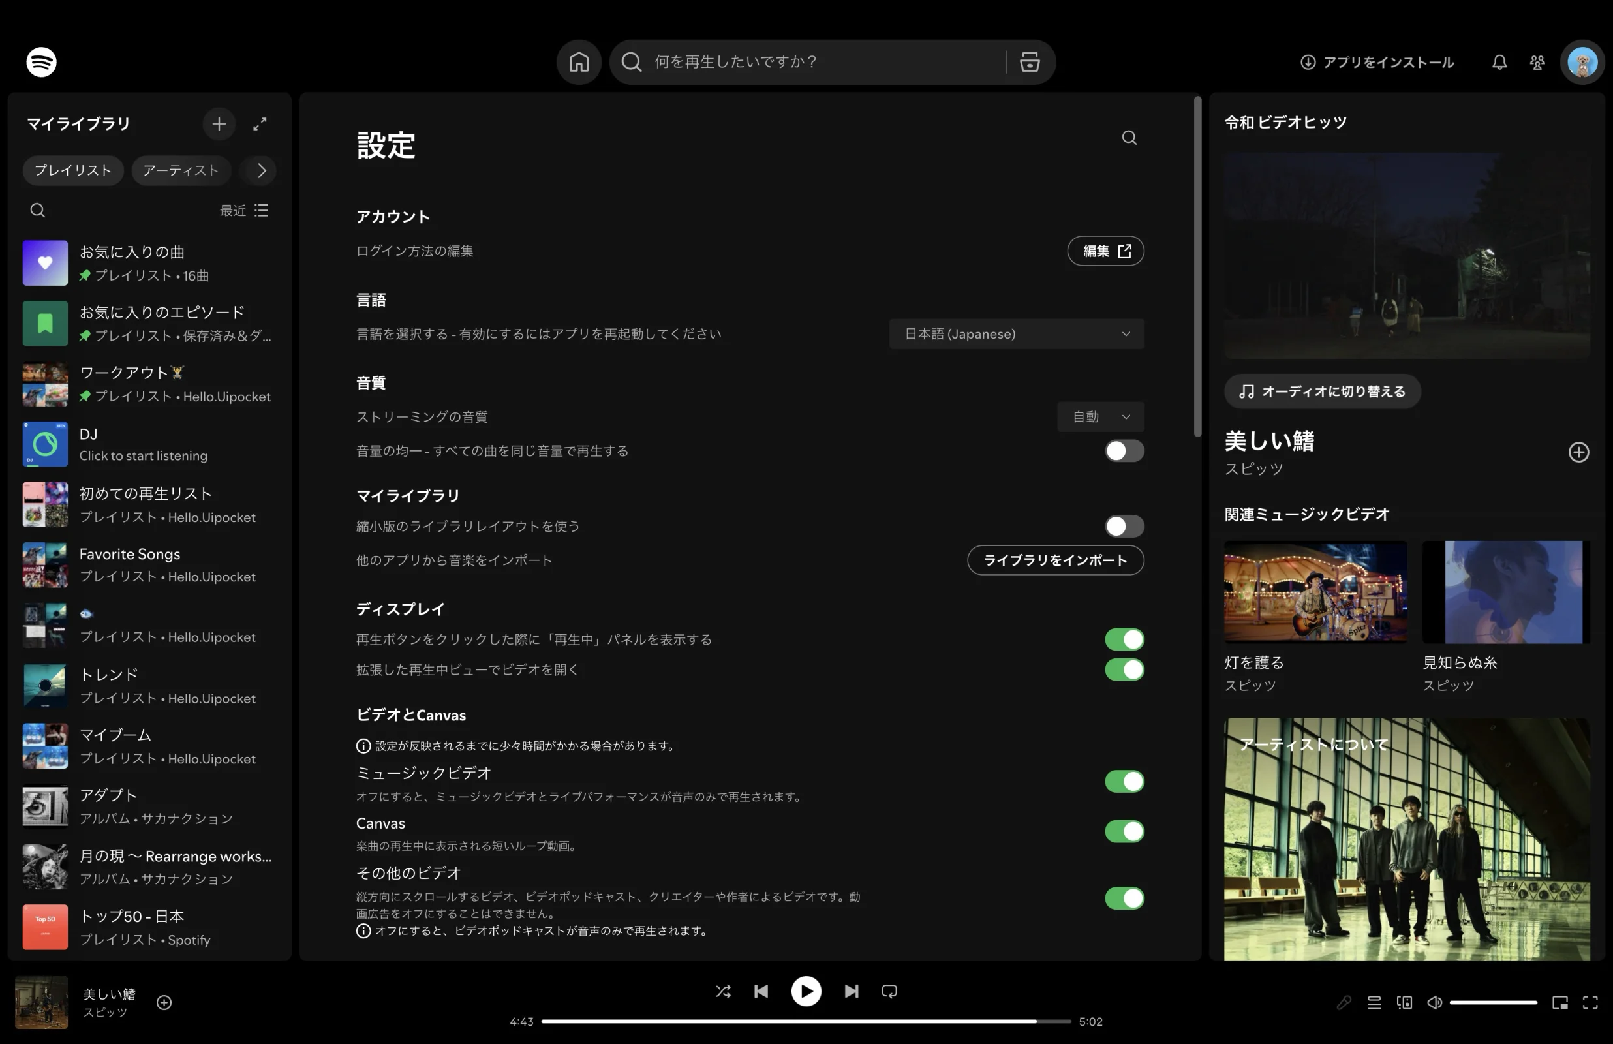Screen dimensions: 1613x1044
Task: Click the 編集 login method button
Action: (x=1105, y=251)
